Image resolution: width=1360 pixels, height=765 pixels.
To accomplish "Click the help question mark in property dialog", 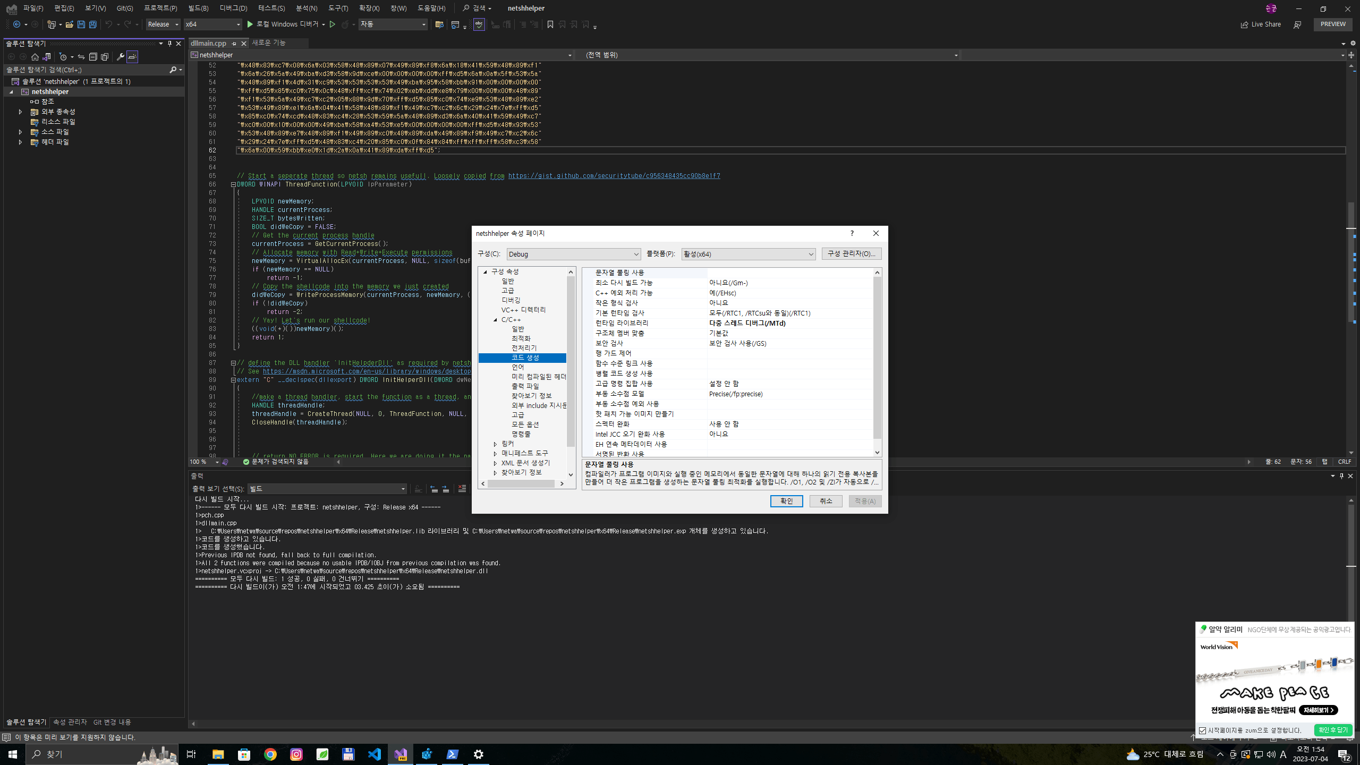I will coord(852,233).
